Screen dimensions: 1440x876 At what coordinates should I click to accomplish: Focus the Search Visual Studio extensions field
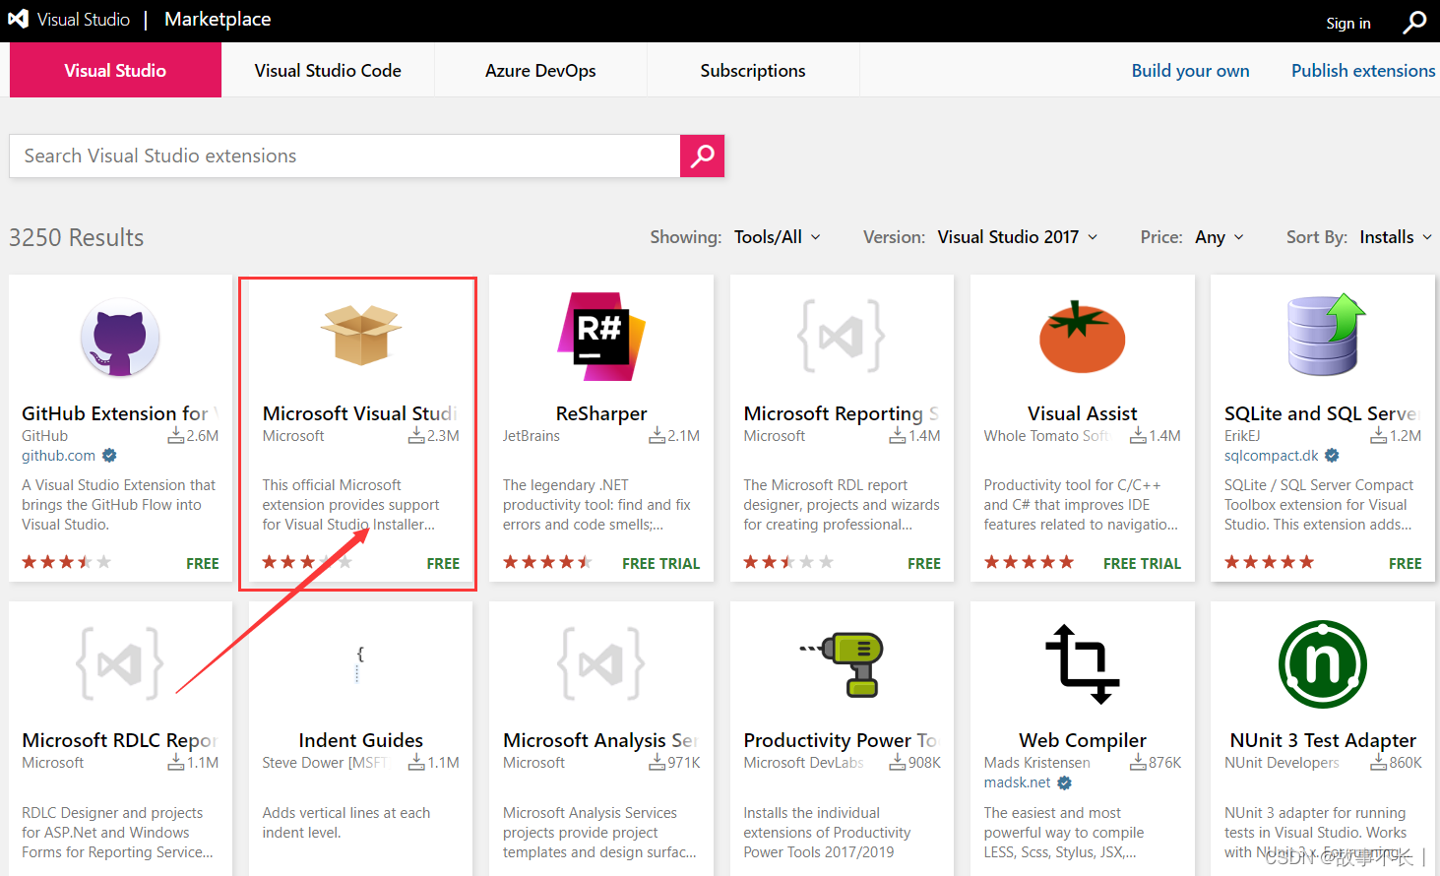click(344, 156)
